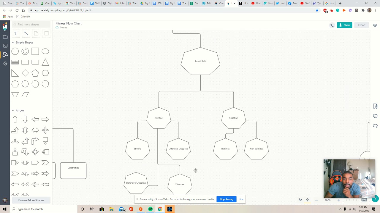Click the Windows taskbar search box
Image resolution: width=380 pixels, height=213 pixels.
coord(43,209)
